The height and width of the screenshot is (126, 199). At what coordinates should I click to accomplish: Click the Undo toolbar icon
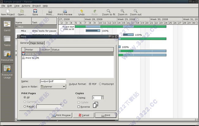pos(81,11)
